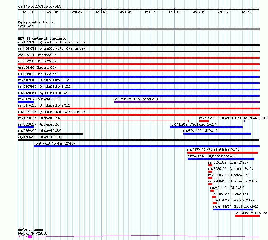Image resolution: width=268 pixels, height=240 pixels.
Task: Click the nsv4177203 gnomAD variant label
Action: click(x=51, y=112)
